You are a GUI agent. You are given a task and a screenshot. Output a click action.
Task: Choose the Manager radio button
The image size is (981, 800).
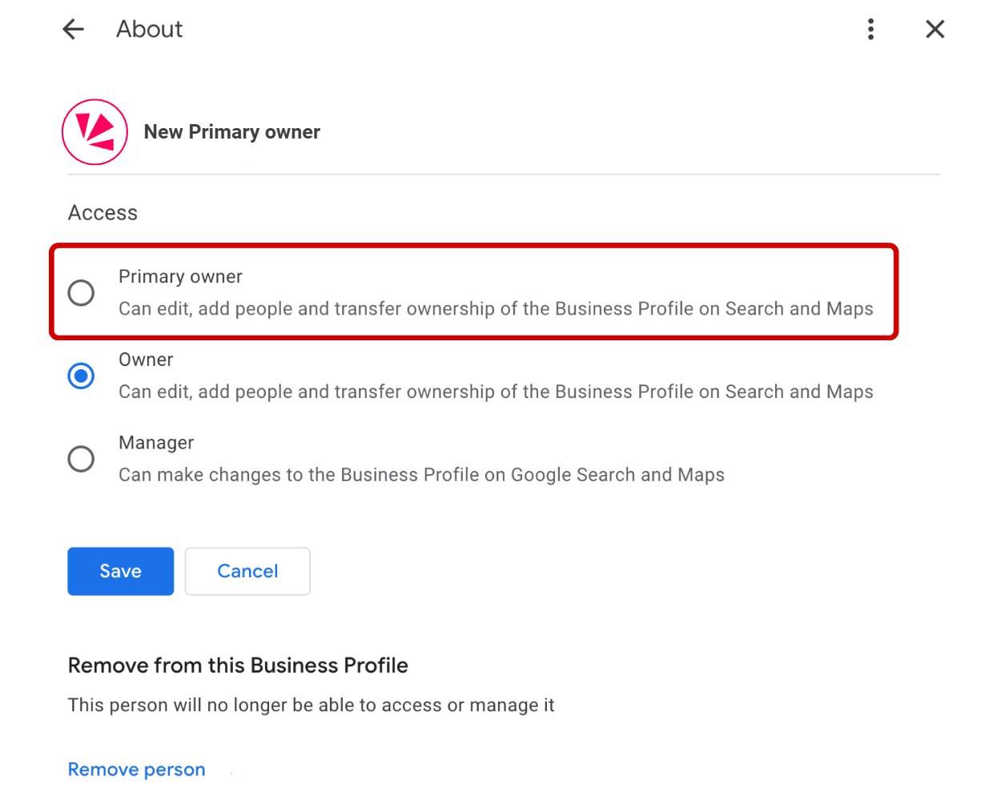pos(81,459)
